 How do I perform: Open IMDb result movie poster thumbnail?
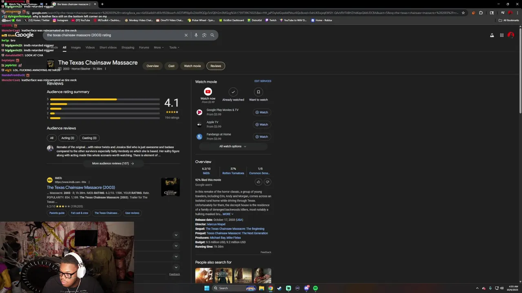click(x=170, y=187)
